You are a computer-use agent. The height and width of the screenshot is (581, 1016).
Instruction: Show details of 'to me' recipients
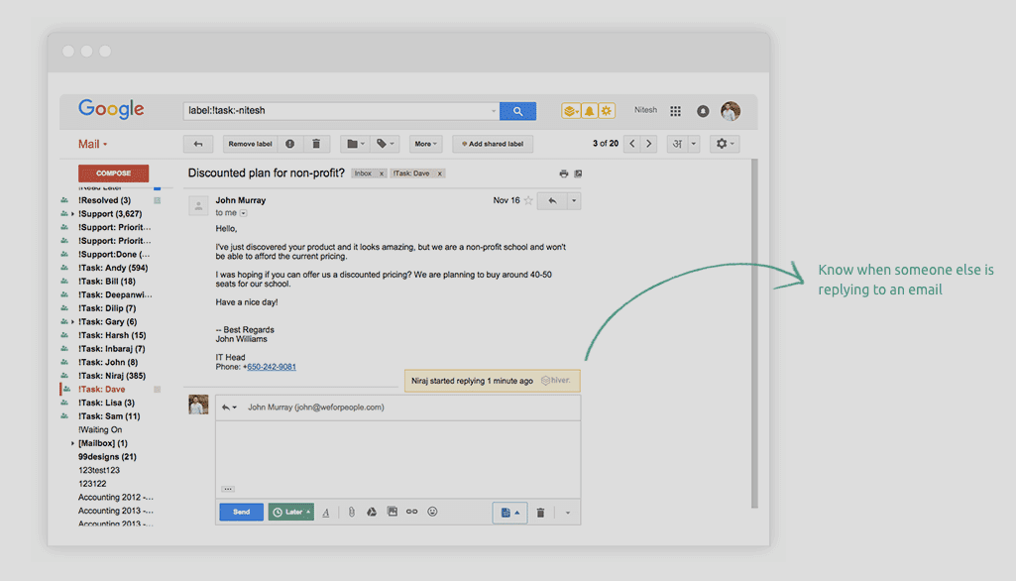(x=244, y=213)
